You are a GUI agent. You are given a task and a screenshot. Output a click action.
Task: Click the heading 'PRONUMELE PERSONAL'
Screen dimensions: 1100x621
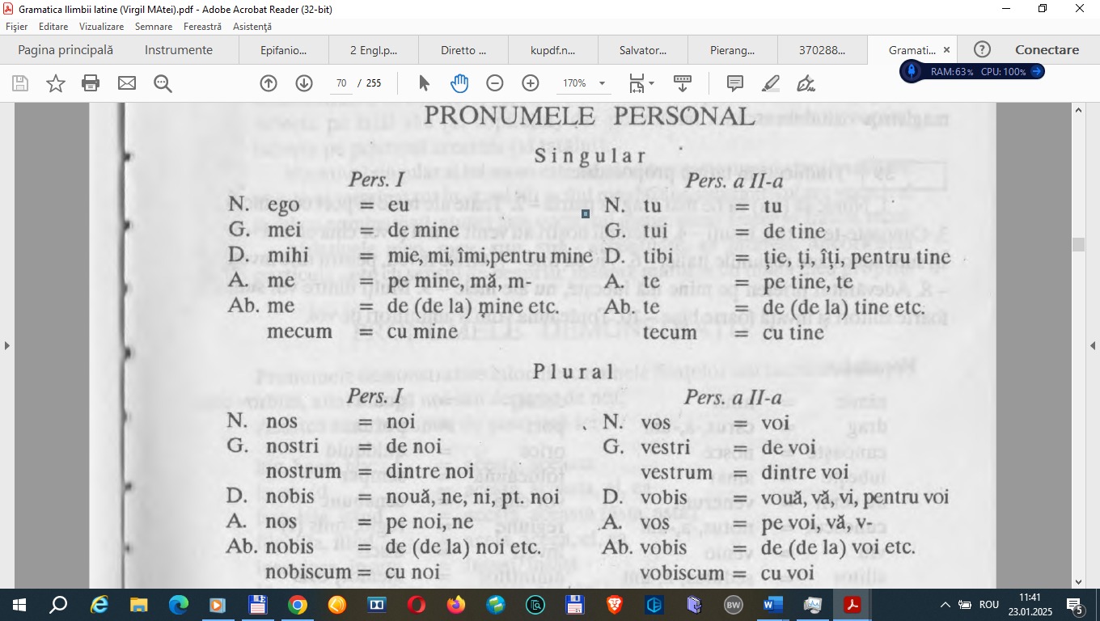coord(589,116)
